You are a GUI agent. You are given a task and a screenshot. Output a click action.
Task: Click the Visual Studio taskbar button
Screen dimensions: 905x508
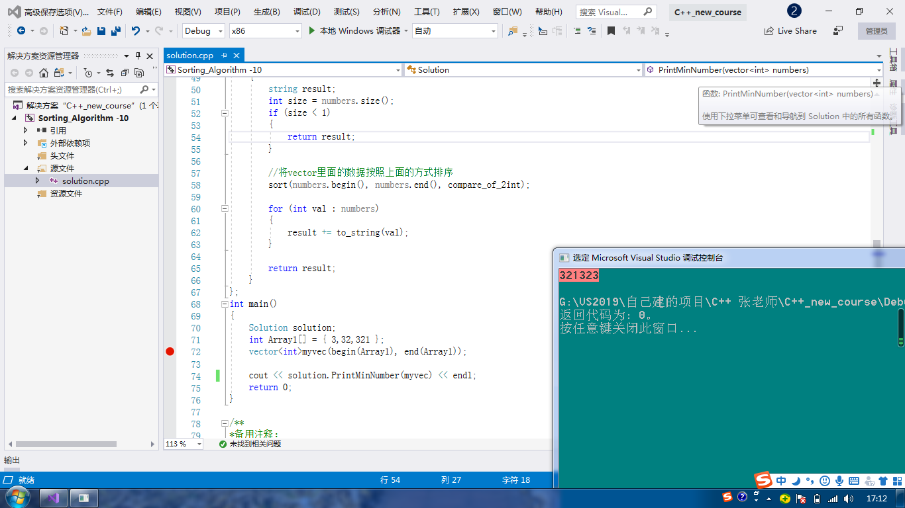54,497
